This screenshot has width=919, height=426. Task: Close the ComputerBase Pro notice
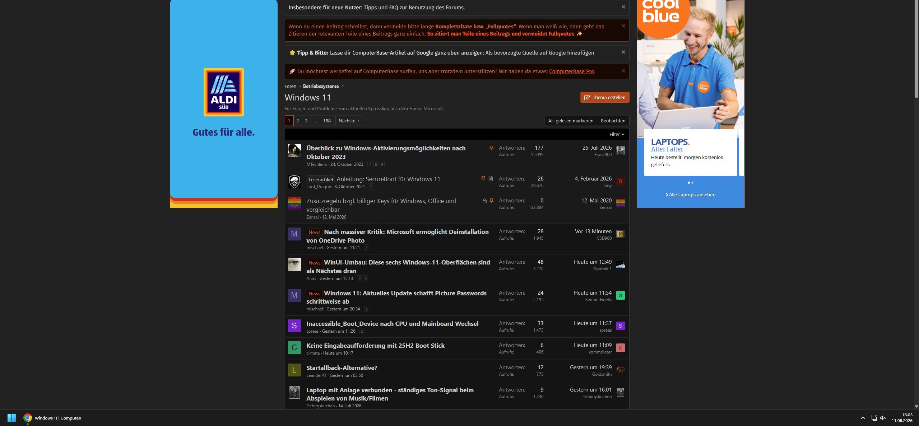[x=623, y=71]
